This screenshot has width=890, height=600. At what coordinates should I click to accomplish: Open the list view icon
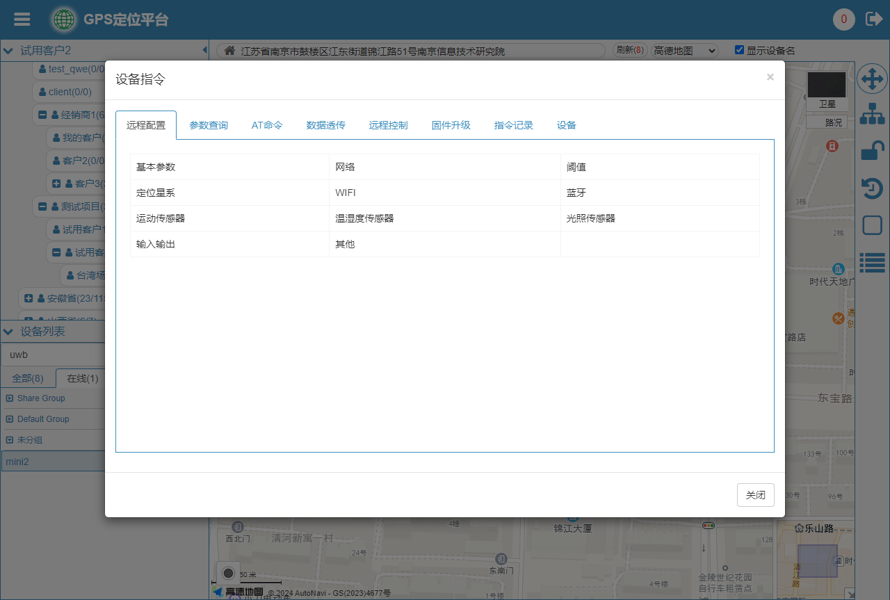point(872,262)
